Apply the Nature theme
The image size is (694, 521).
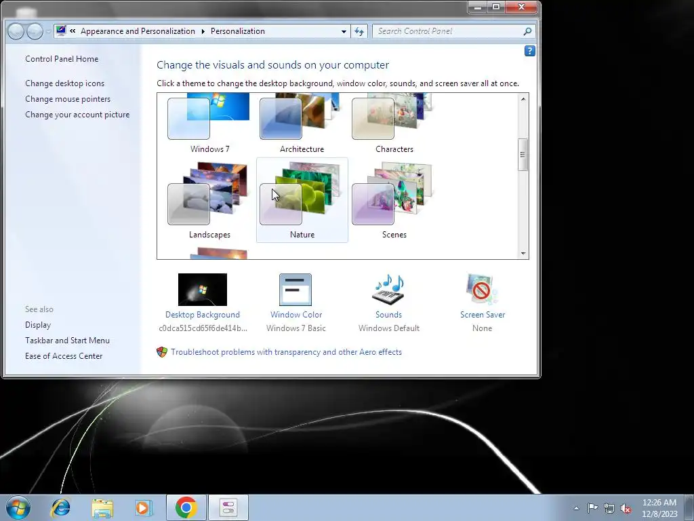pyautogui.click(x=302, y=200)
